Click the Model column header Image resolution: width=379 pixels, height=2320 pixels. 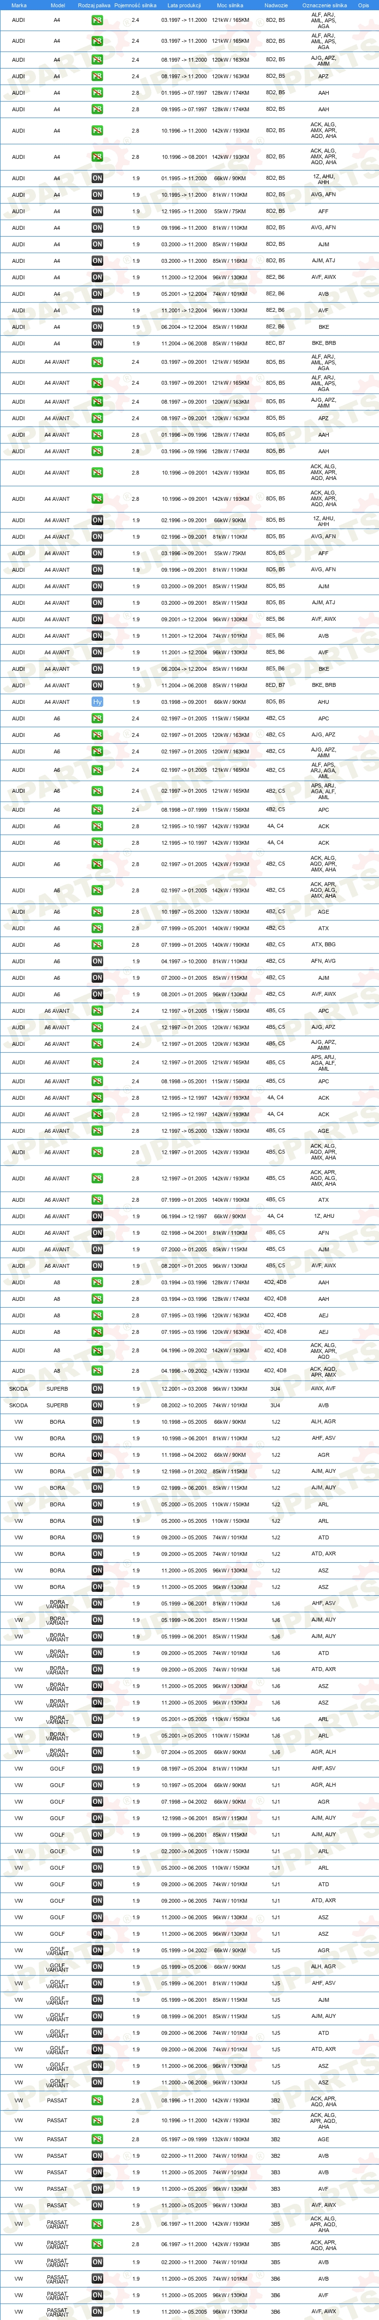(58, 5)
